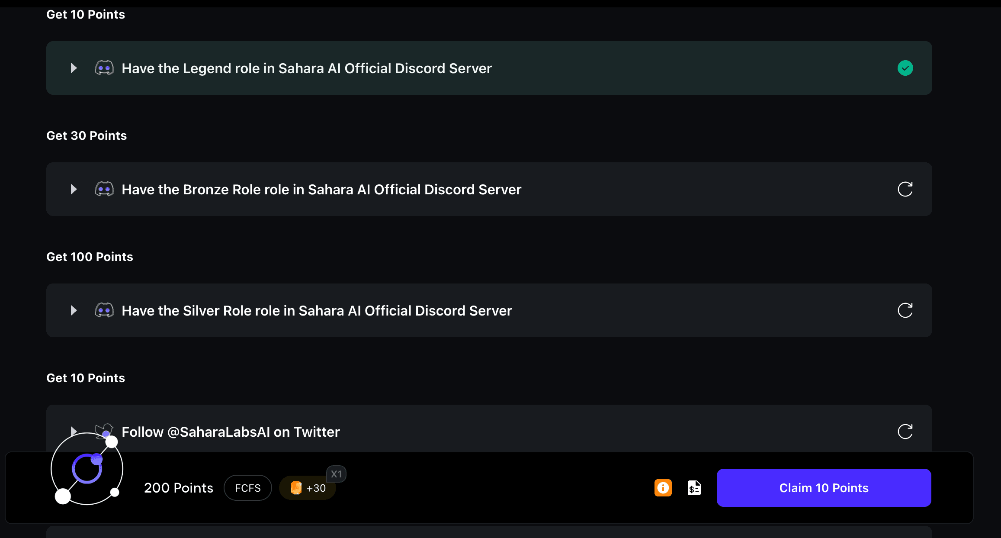
Task: Click the 200 Points label
Action: [x=179, y=488]
